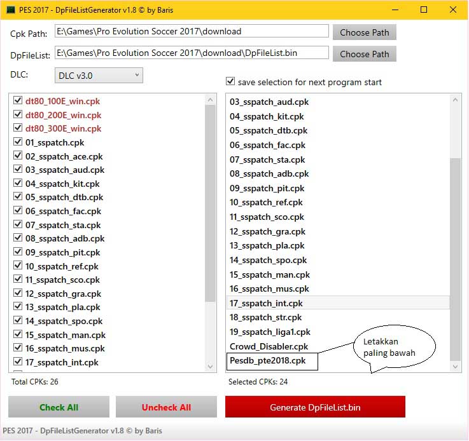Toggle the 09_sspatch_pit.cpk checkbox in left list
Image resolution: width=469 pixels, height=441 pixels.
18,252
